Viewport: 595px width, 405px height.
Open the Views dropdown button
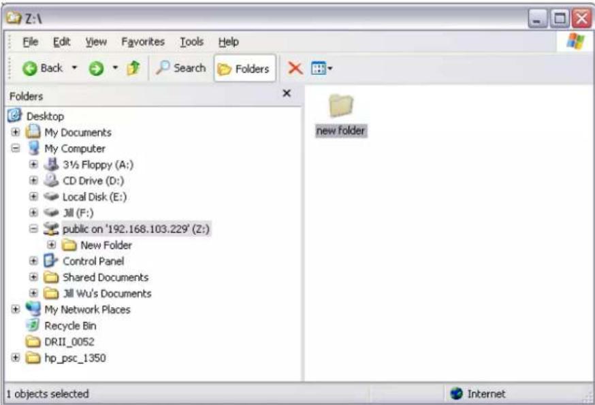point(321,69)
